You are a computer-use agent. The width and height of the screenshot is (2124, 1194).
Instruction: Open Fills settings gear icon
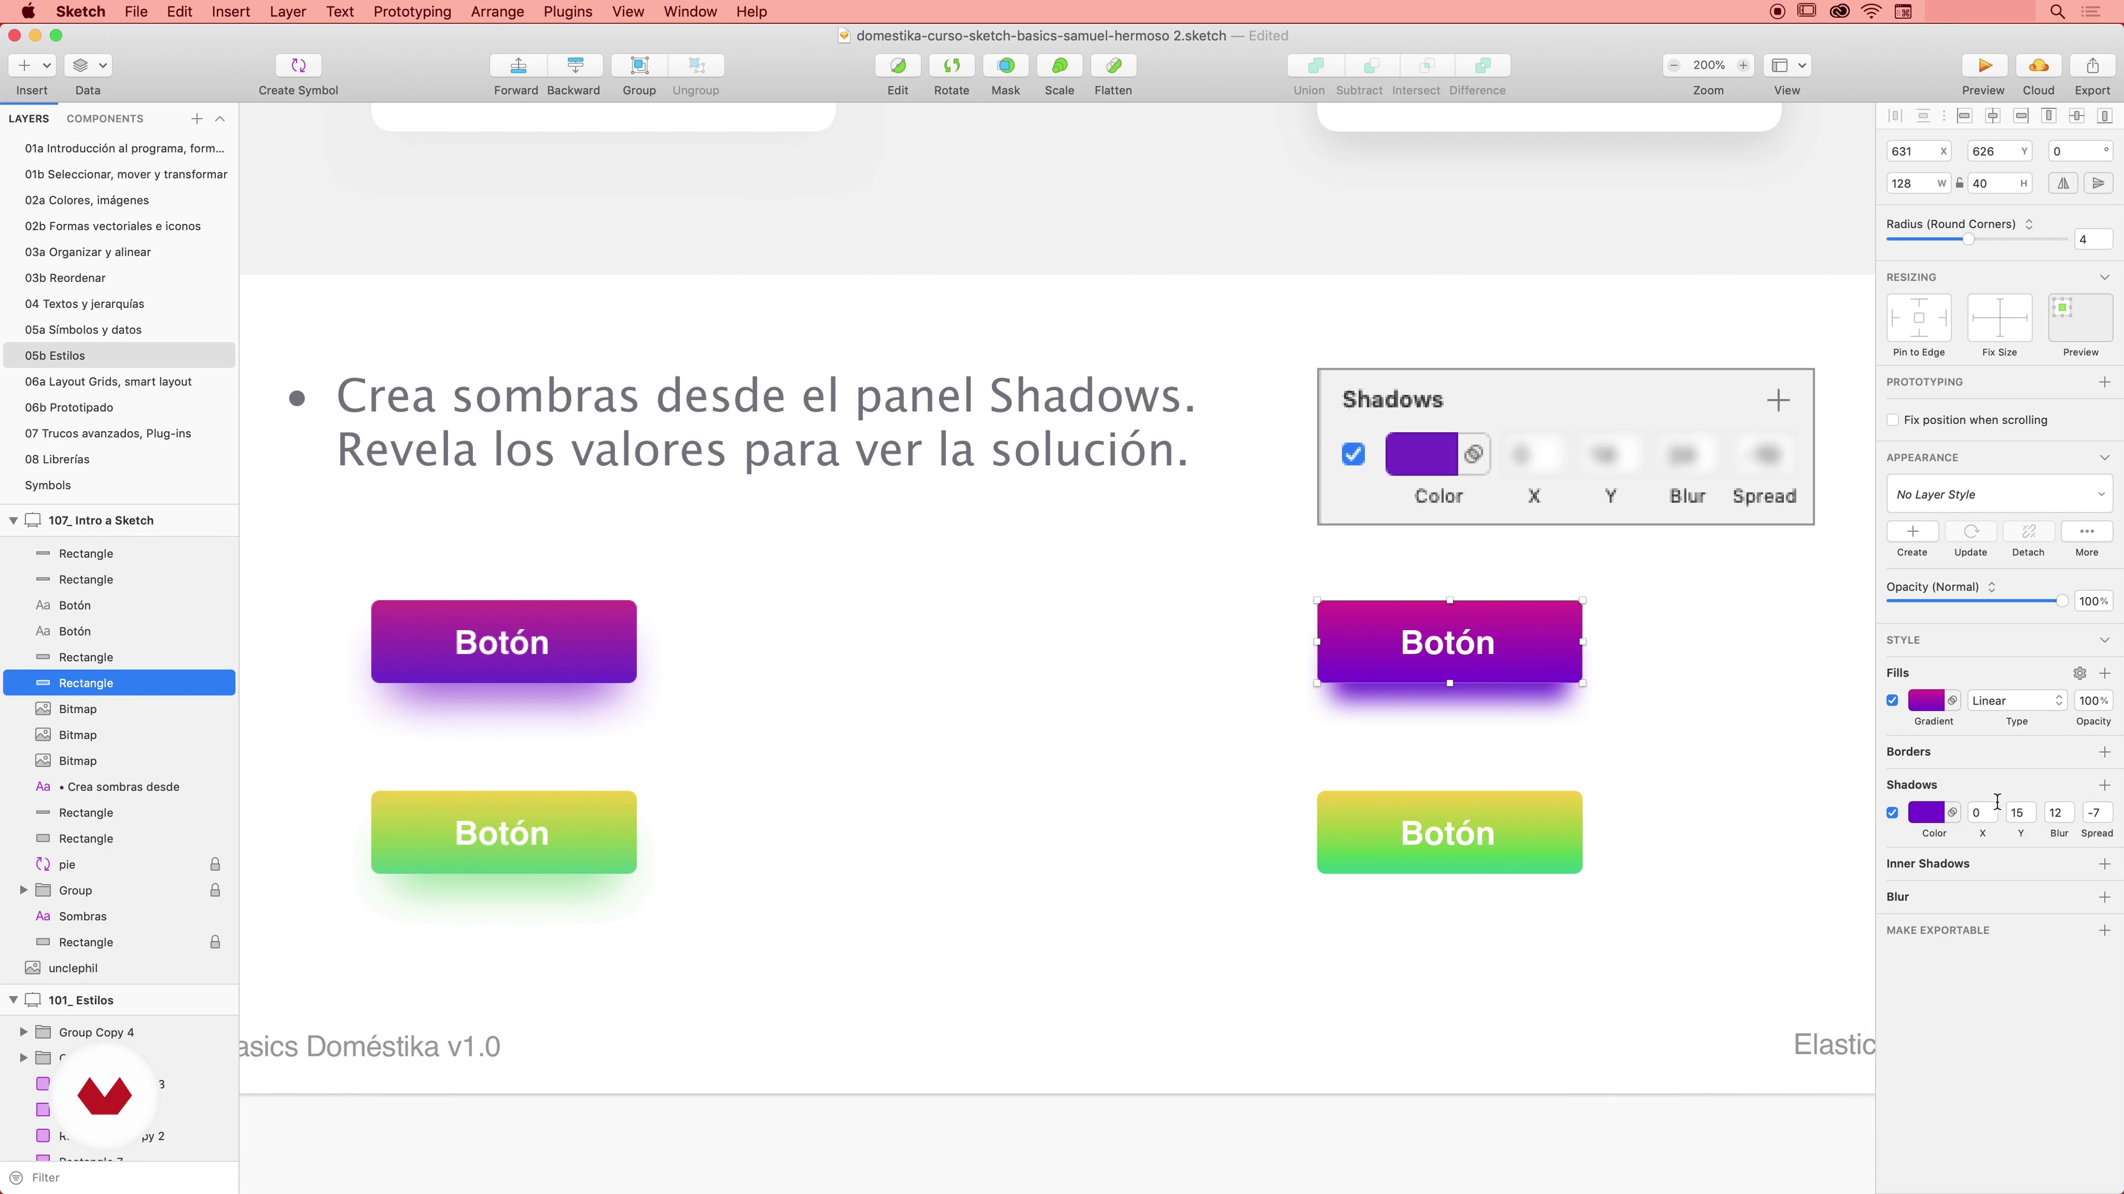click(2080, 673)
